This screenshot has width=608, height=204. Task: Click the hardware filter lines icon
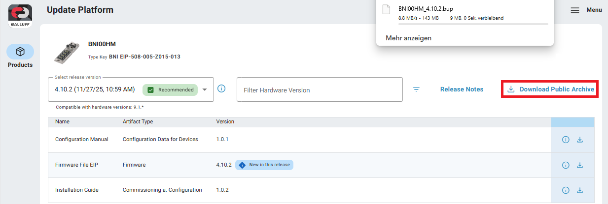click(417, 89)
